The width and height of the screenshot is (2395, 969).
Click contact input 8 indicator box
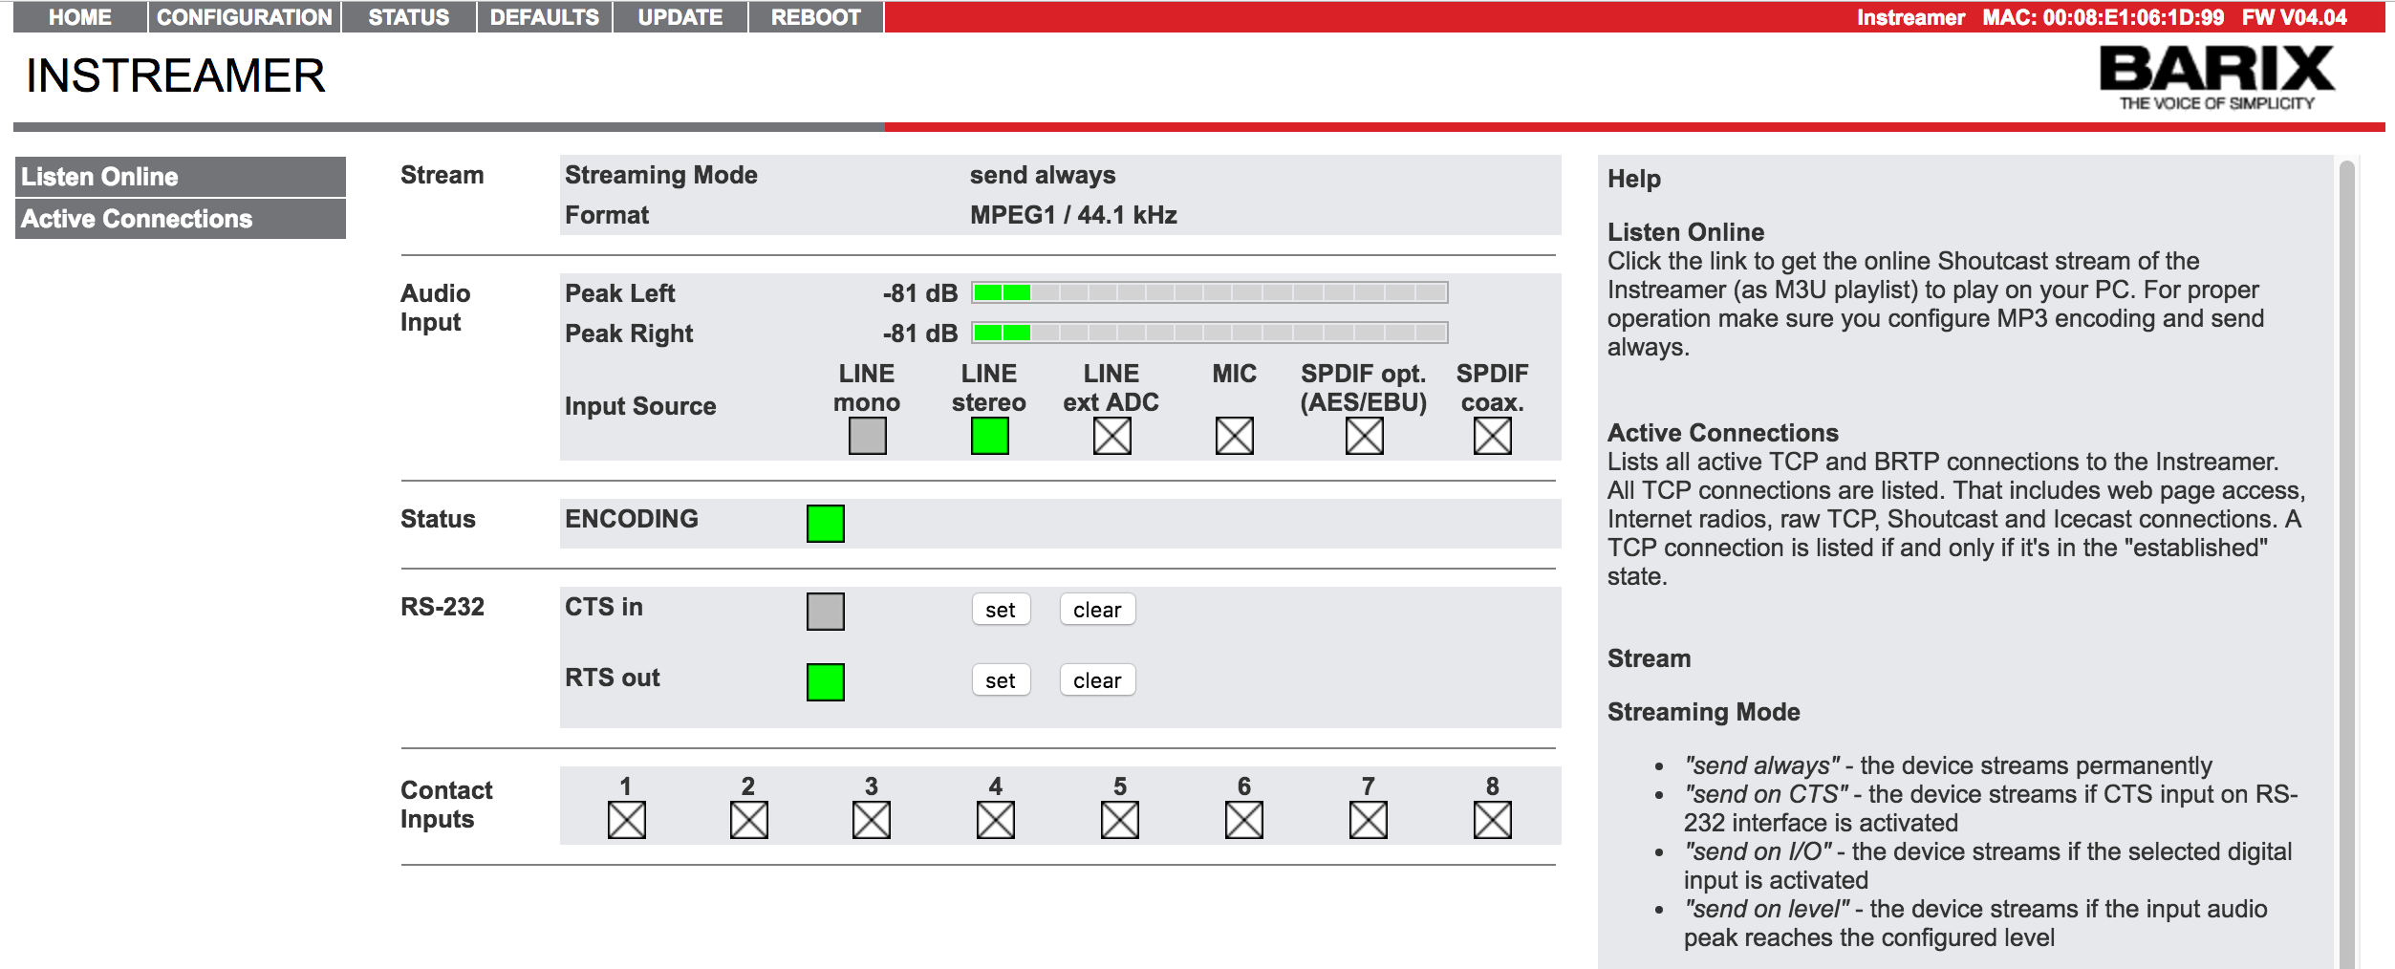pyautogui.click(x=1493, y=820)
